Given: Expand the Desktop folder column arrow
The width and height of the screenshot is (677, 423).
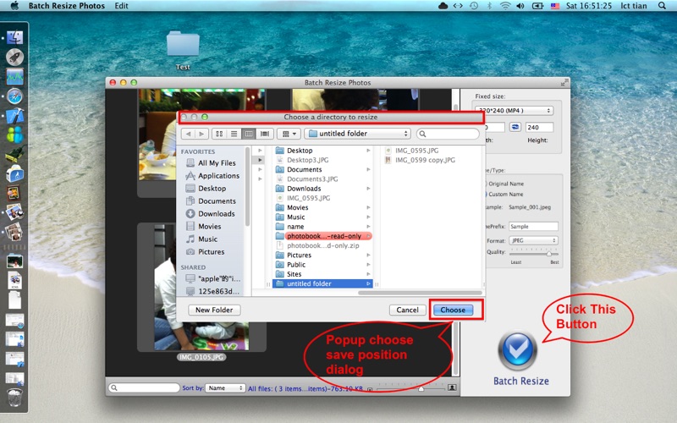Looking at the screenshot, I should coord(368,151).
